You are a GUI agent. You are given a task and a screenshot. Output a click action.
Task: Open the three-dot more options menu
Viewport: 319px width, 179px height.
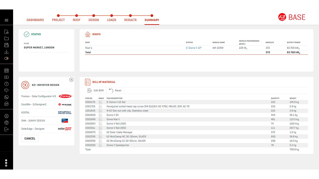(x=6, y=163)
